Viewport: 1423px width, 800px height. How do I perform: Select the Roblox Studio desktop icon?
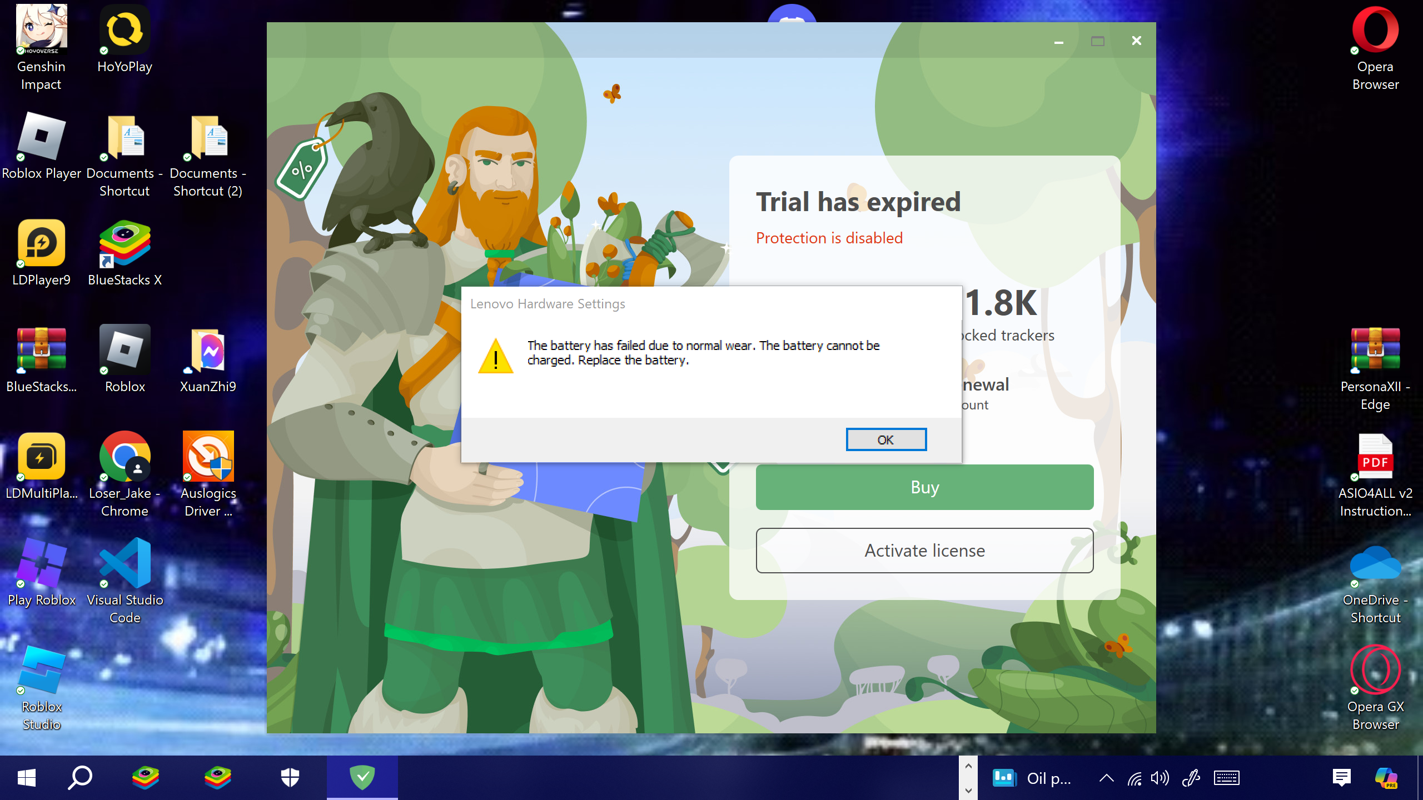pos(41,671)
